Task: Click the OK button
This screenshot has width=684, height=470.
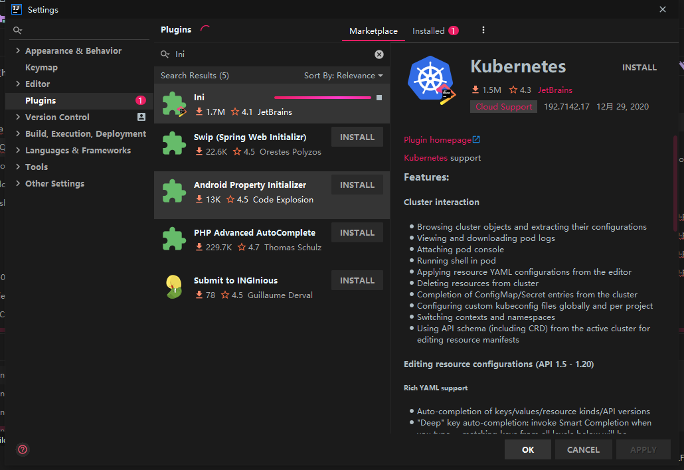Action: tap(528, 449)
